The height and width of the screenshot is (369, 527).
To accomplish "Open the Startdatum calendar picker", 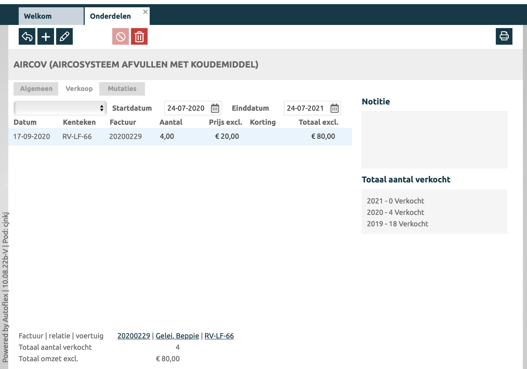I will [x=215, y=108].
